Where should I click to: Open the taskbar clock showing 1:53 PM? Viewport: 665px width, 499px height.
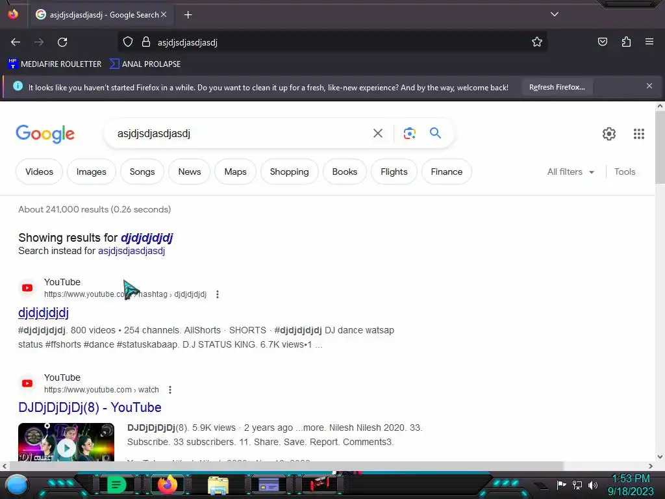(631, 485)
